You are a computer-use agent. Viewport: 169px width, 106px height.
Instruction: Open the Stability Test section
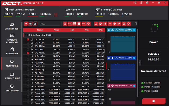coord(12,26)
